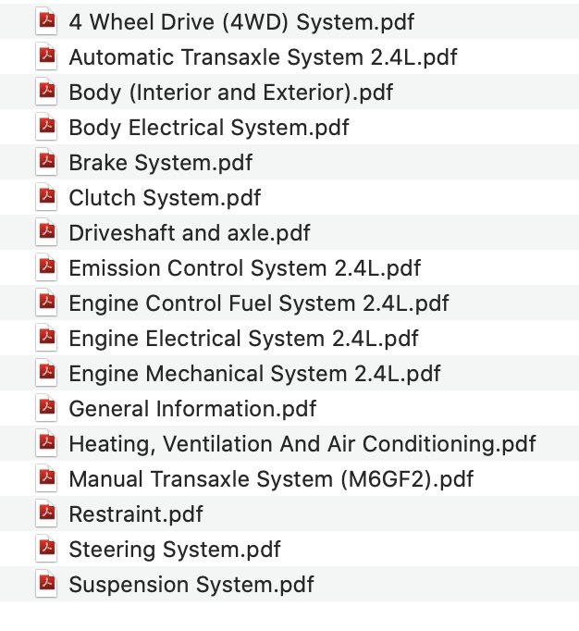Image resolution: width=579 pixels, height=631 pixels.
Task: Click the PDF icon next to General Information.pdf
Action: [x=45, y=408]
